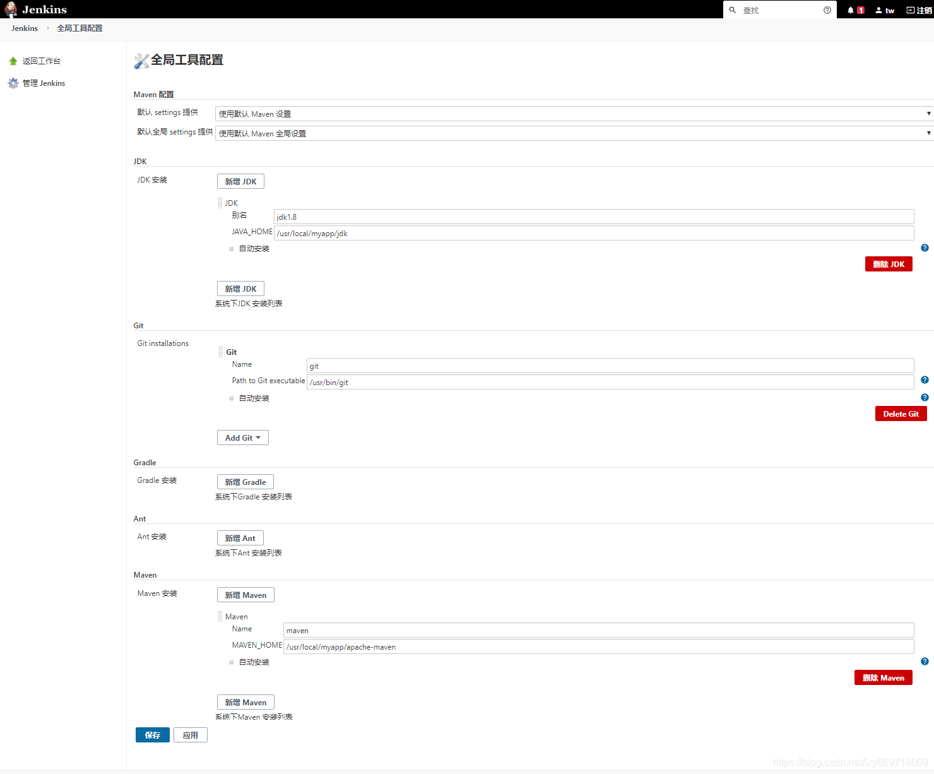Open 默认全局 settings 提供 dropdown
This screenshot has height=774, width=934.
574,133
